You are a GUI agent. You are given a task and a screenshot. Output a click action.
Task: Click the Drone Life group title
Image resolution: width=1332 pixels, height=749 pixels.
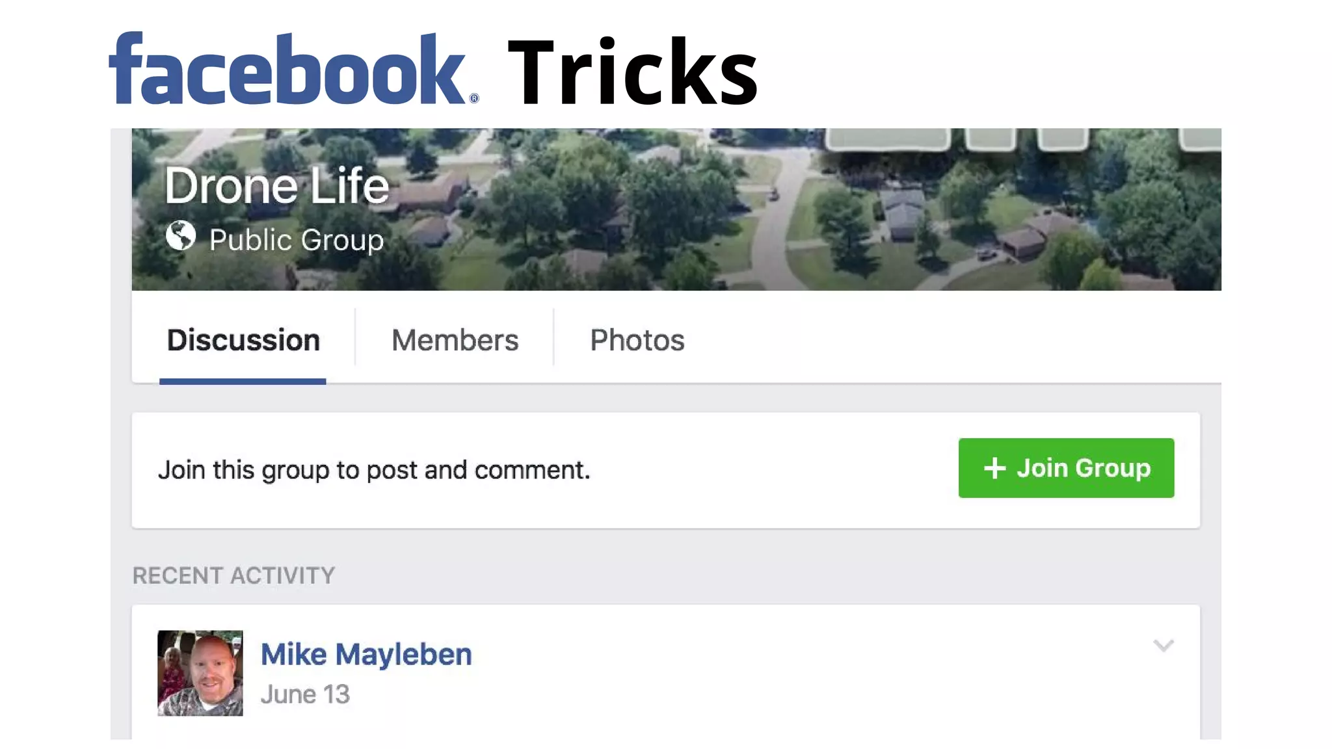(x=276, y=186)
